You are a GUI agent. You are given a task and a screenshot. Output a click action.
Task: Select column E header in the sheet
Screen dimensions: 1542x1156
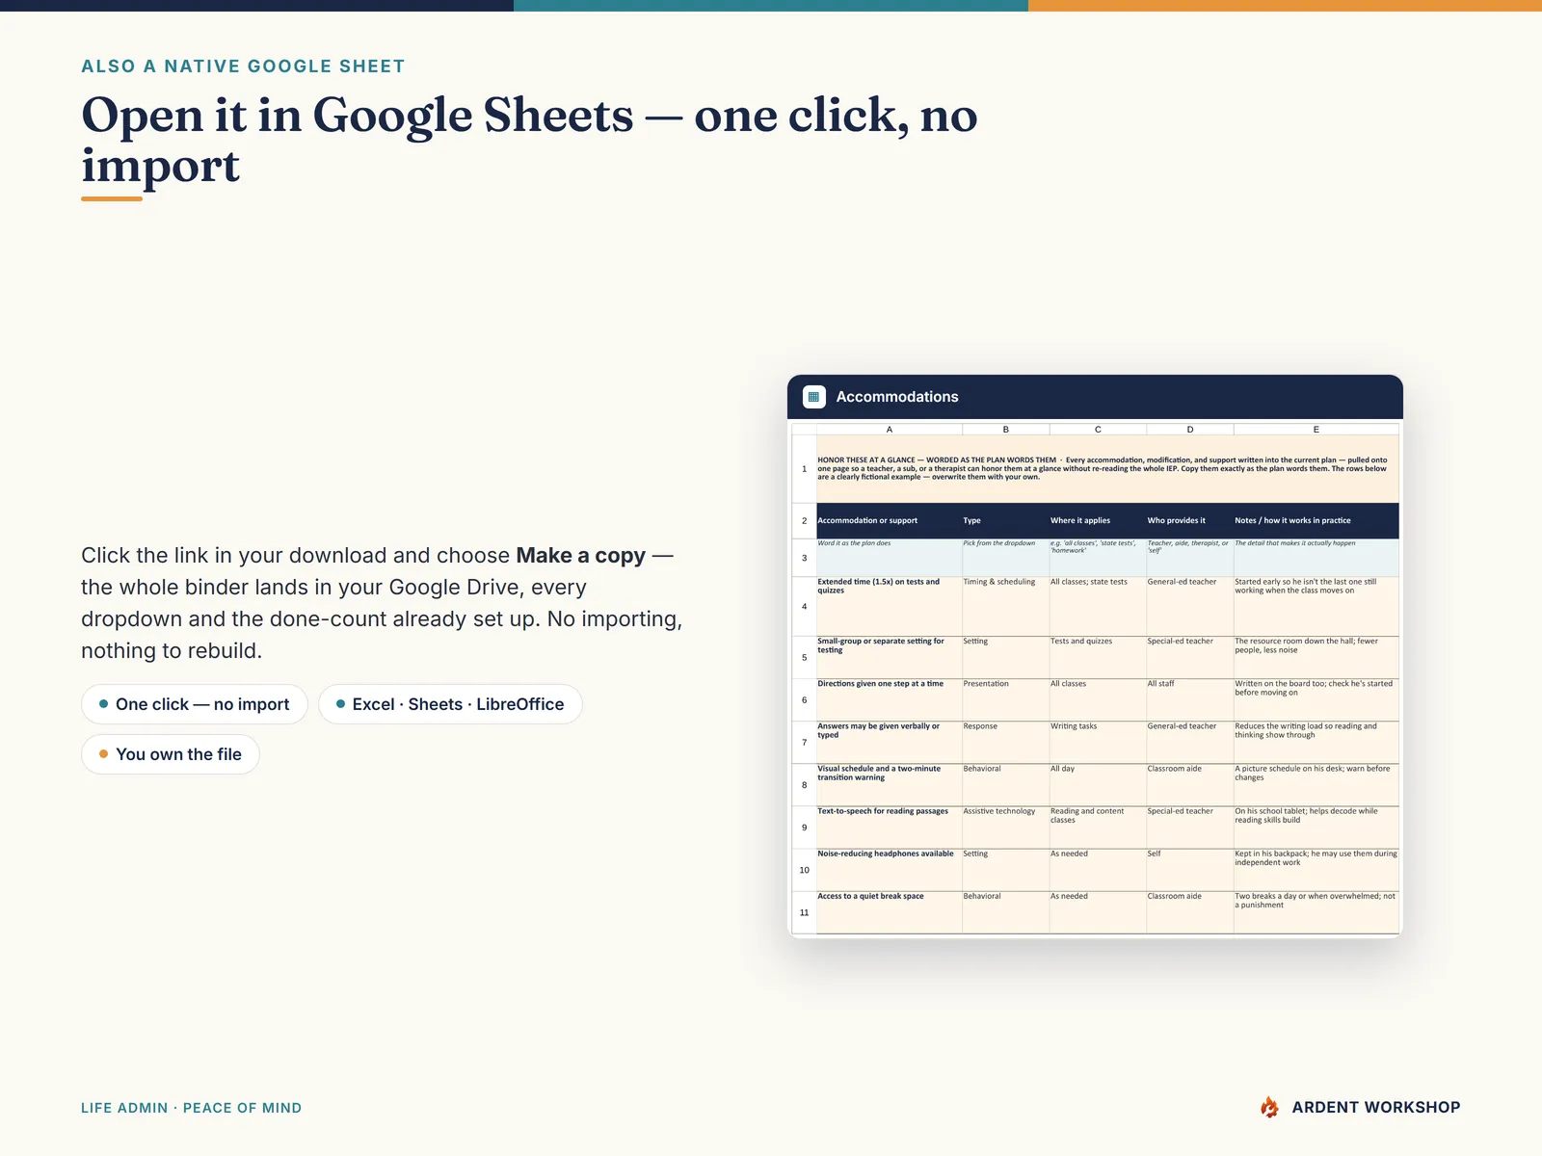1316,430
